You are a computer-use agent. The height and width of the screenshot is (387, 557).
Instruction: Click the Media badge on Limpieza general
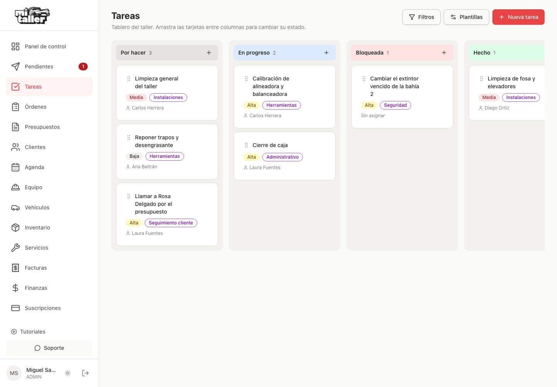coord(136,98)
